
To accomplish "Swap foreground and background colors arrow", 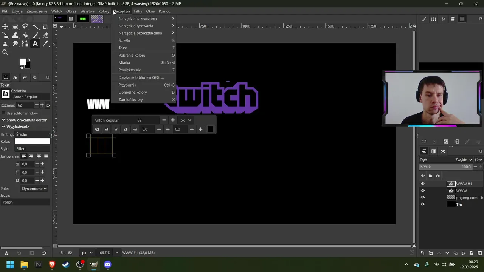I will pyautogui.click(x=29, y=60).
